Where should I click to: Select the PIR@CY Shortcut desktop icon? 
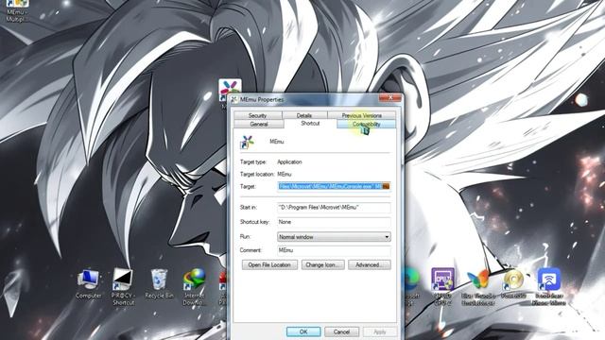[123, 286]
